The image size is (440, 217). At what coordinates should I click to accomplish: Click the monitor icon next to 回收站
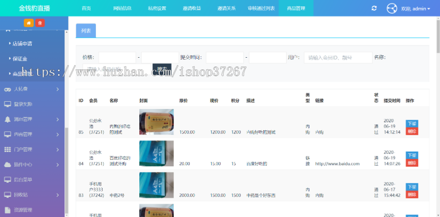[x=7, y=195]
